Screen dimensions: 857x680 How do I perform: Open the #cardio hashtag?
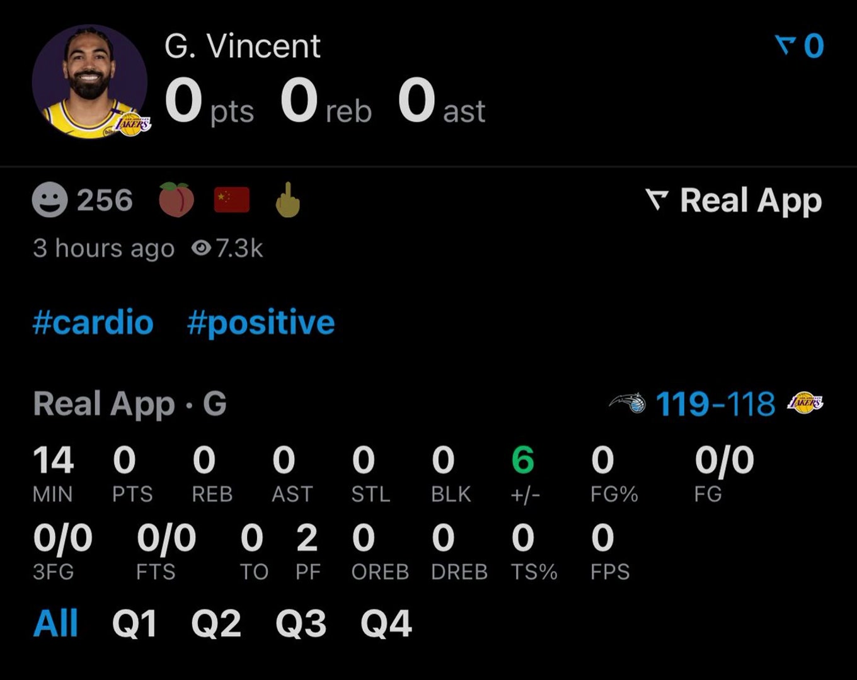93,322
